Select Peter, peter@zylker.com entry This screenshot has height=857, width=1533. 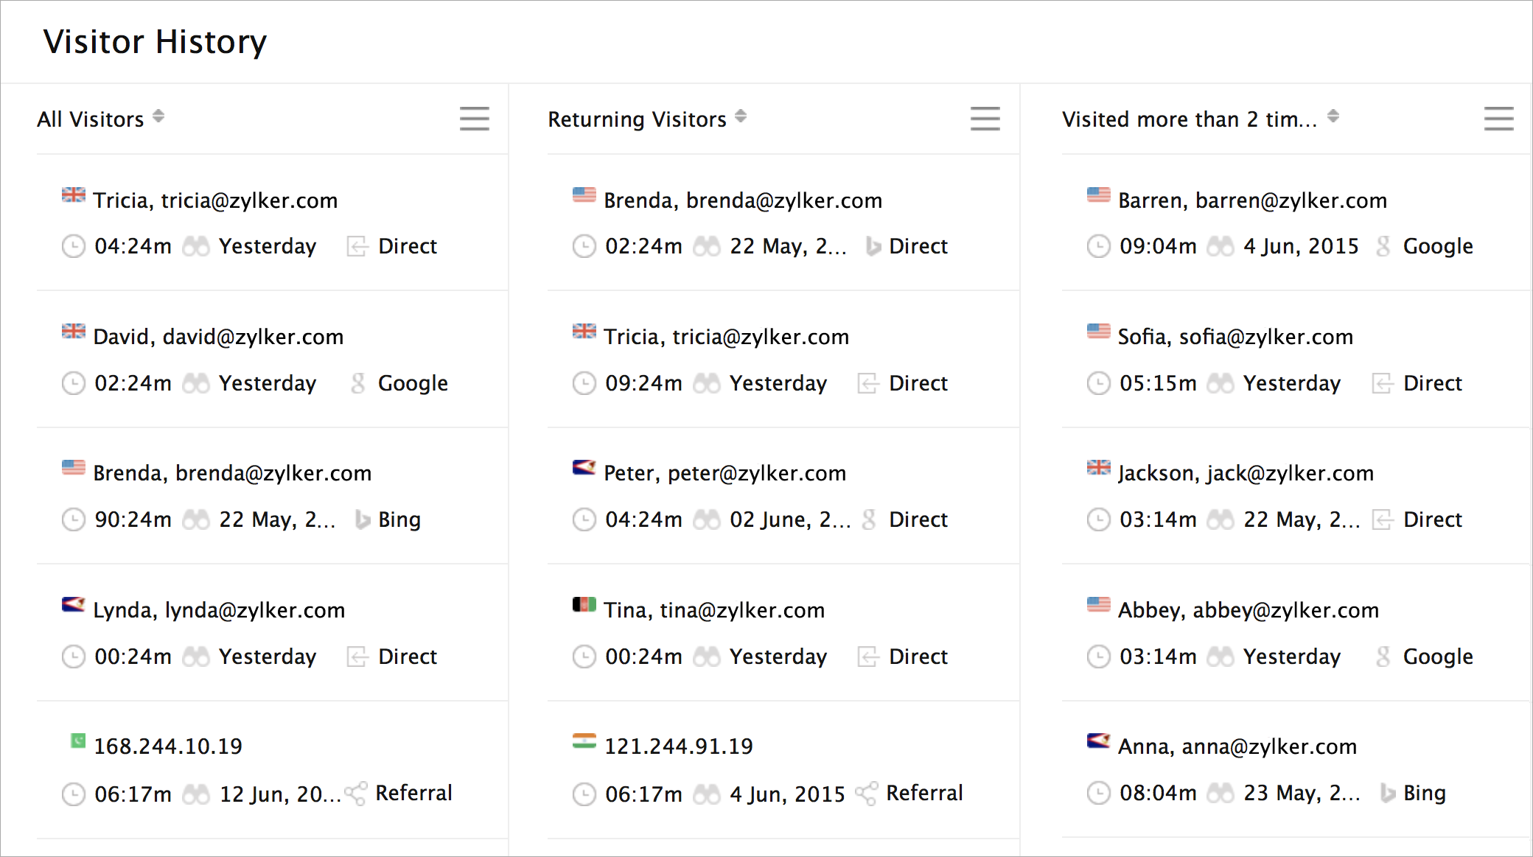point(724,473)
